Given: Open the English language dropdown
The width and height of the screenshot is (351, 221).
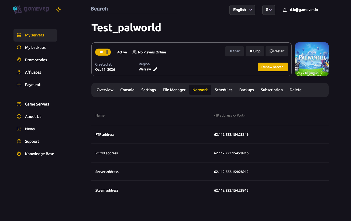Looking at the screenshot, I should click(242, 10).
